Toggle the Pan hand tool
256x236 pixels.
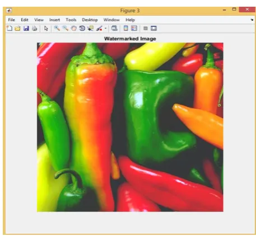pos(74,29)
